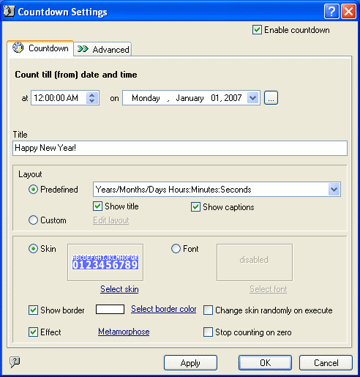This screenshot has width=360, height=377.
Task: Click into the Title text field
Action: pos(180,148)
